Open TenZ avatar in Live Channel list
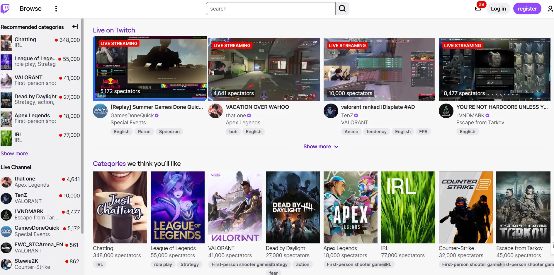Viewport: 554px width, 275px height. click(x=6, y=198)
